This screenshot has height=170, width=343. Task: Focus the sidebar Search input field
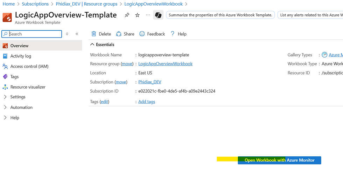point(32,34)
